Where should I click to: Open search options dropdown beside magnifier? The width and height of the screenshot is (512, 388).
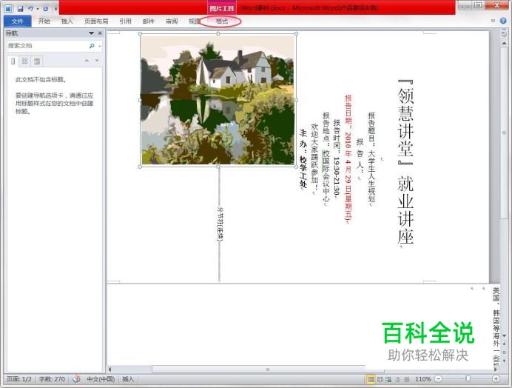(99, 47)
